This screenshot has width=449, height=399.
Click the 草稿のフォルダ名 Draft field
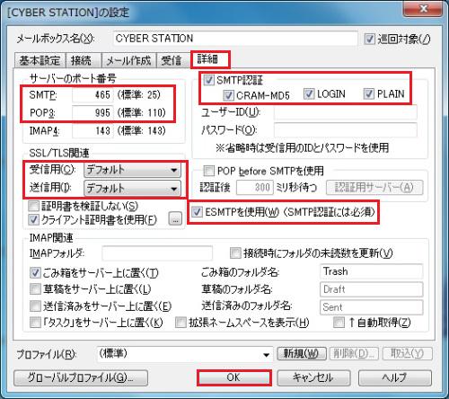point(372,289)
